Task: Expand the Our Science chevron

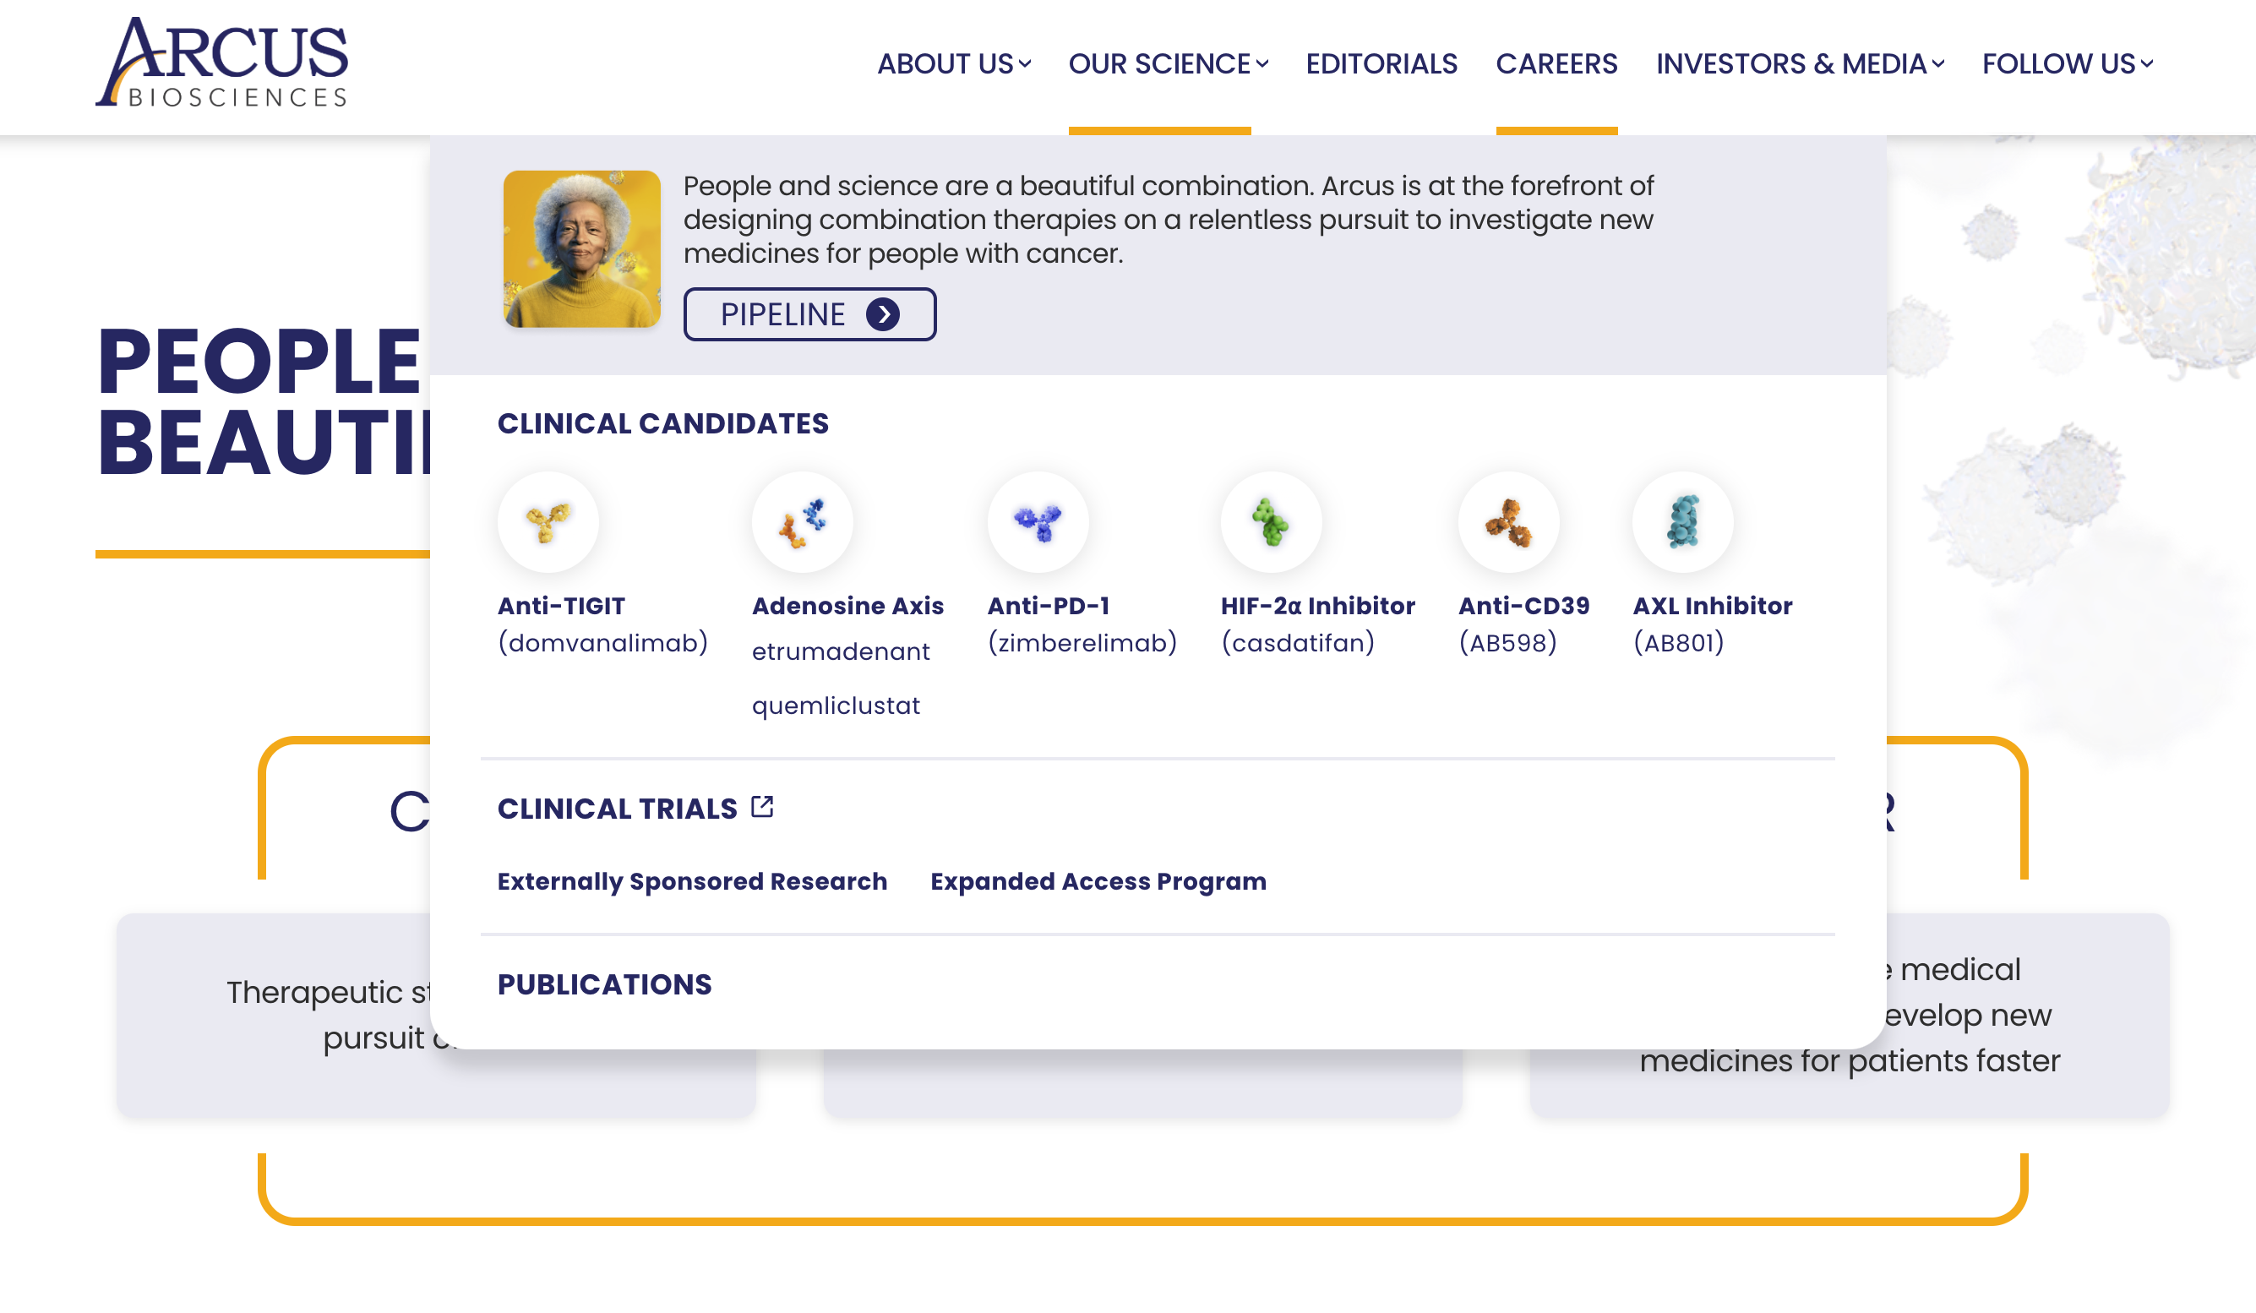Action: [1262, 63]
